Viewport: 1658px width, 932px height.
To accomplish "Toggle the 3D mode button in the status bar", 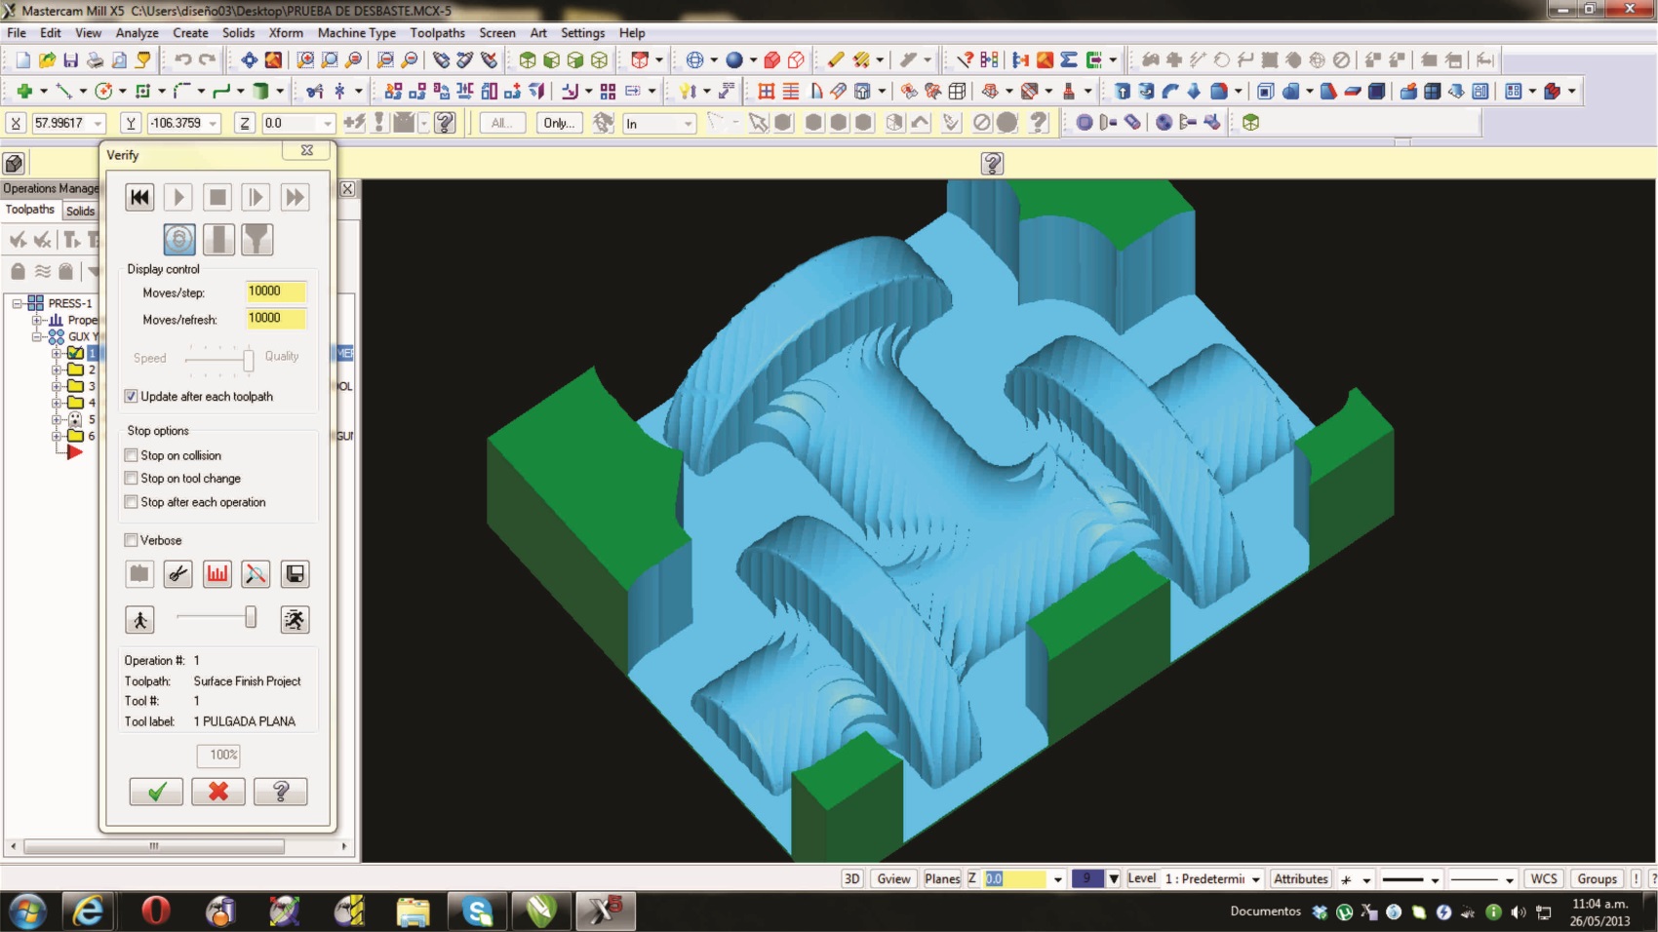I will click(x=851, y=878).
